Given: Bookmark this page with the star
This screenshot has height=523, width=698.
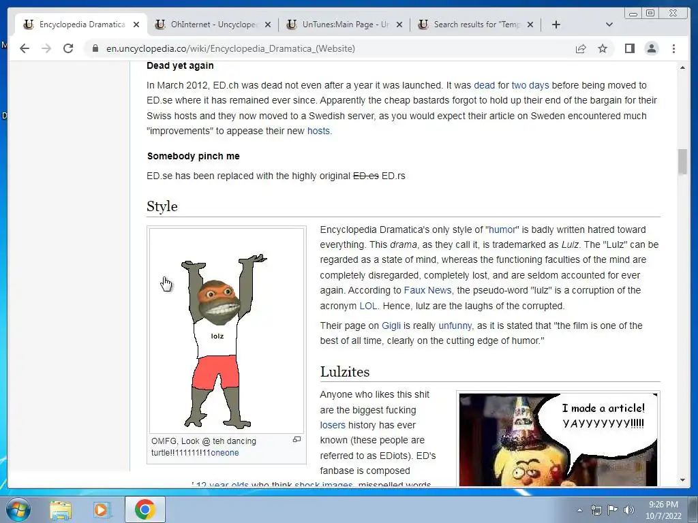Looking at the screenshot, I should click(603, 48).
